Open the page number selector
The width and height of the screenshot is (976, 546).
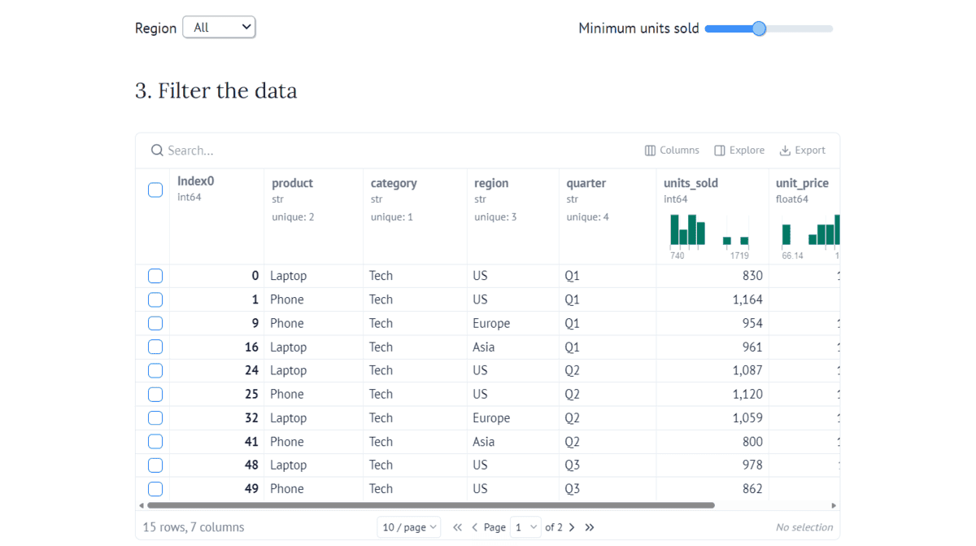[525, 527]
